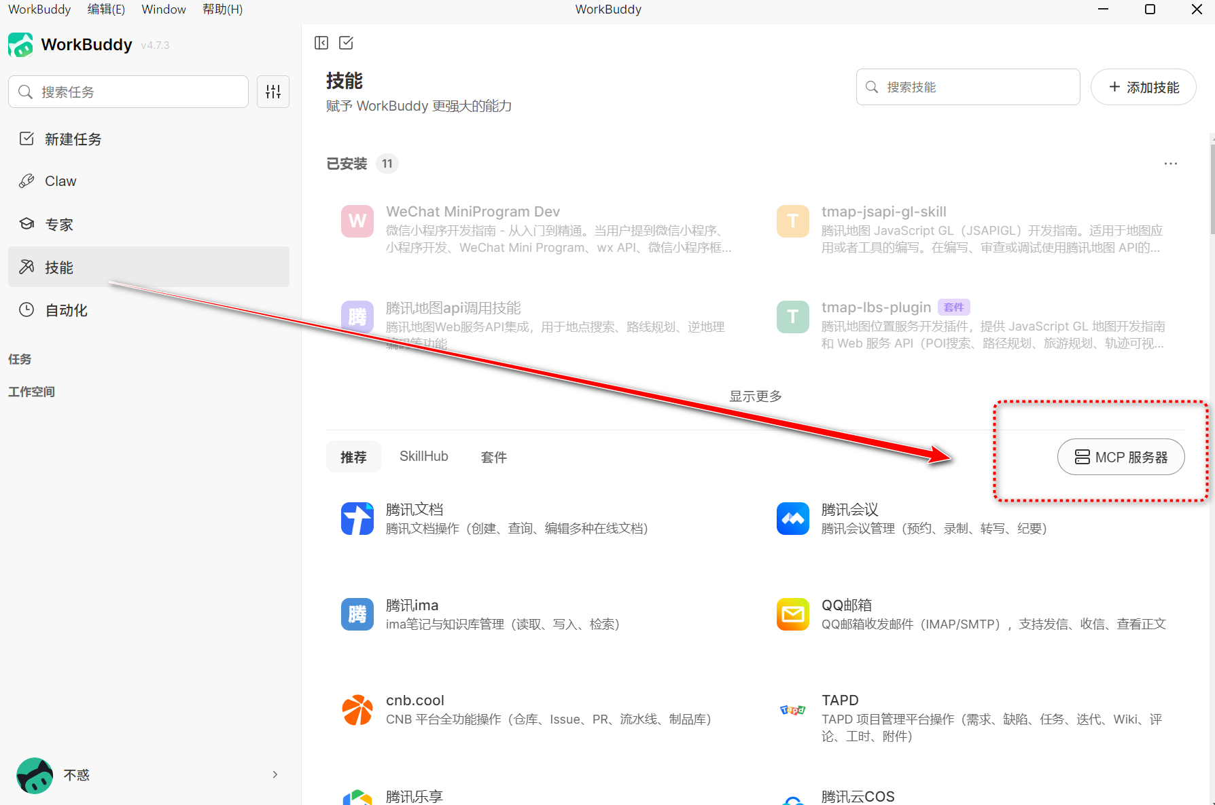Open 自动化 in the sidebar
Viewport: 1215px width, 805px height.
tap(149, 310)
